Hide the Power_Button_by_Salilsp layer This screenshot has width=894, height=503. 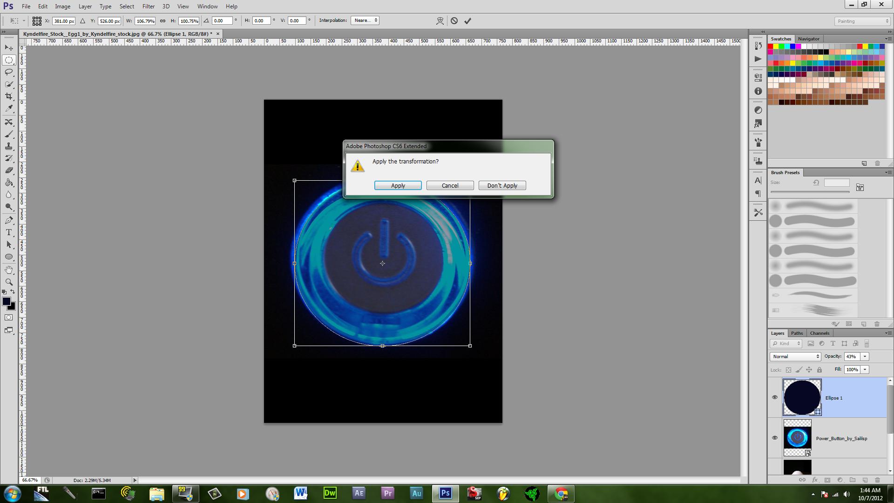(x=775, y=438)
